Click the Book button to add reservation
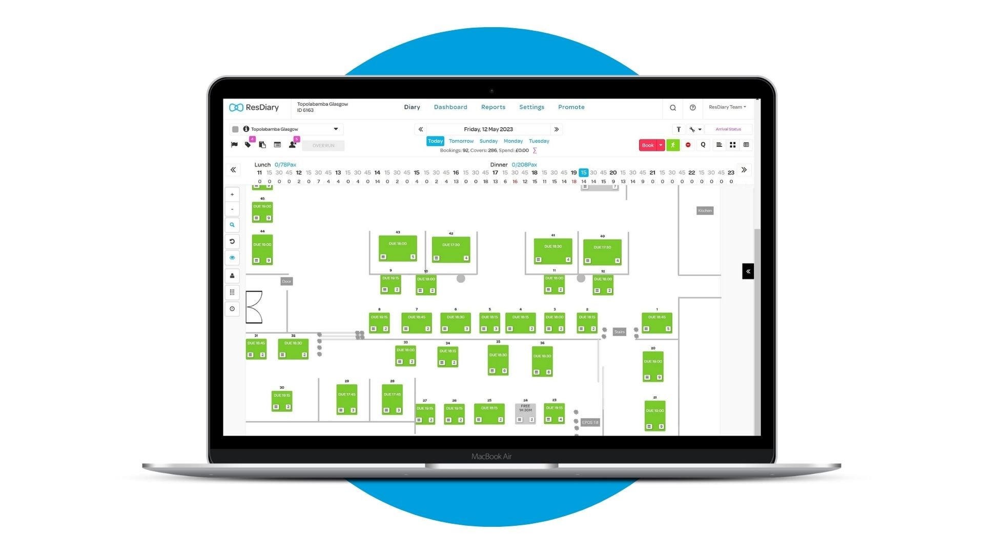This screenshot has width=984, height=554. [x=647, y=145]
